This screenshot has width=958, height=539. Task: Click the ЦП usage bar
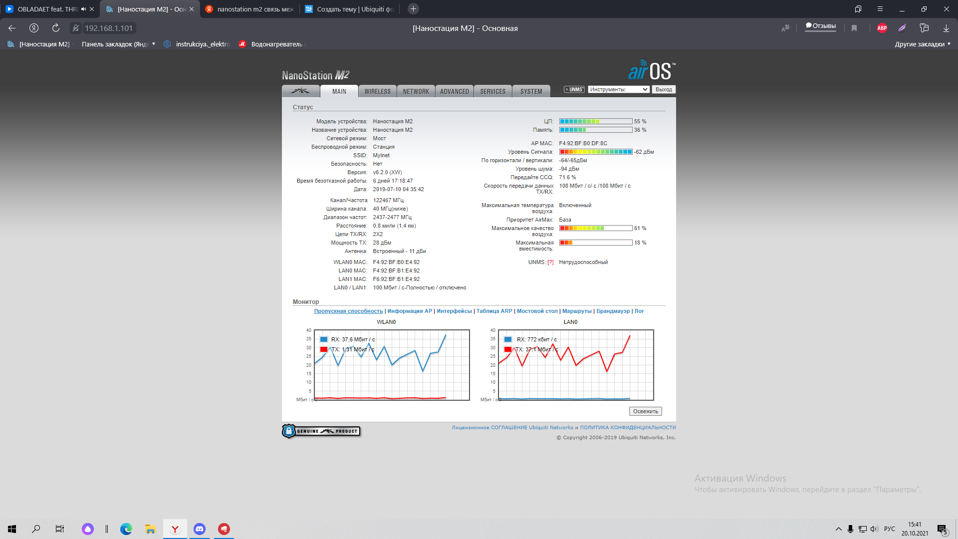pos(596,121)
